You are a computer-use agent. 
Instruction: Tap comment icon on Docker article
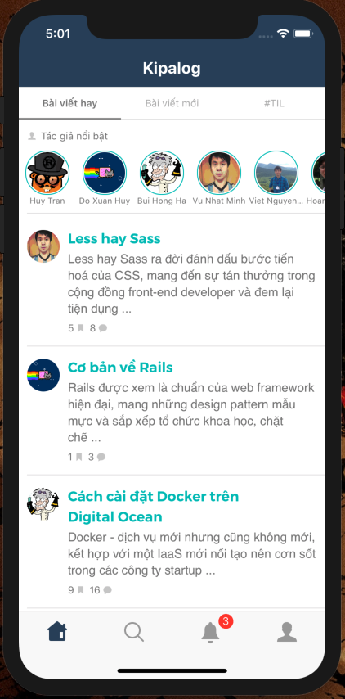(107, 590)
